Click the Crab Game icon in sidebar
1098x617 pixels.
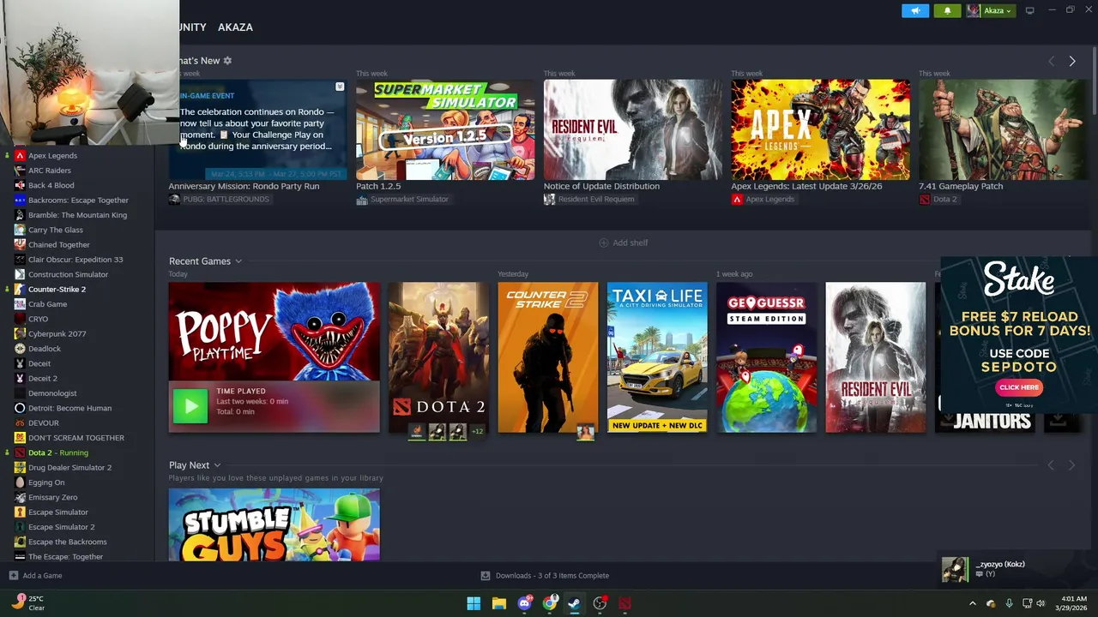click(20, 304)
